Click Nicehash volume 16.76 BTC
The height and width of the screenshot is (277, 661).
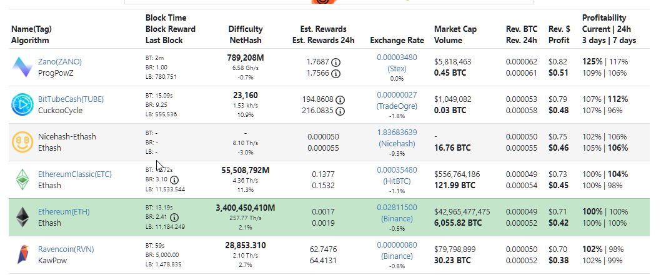coord(453,148)
